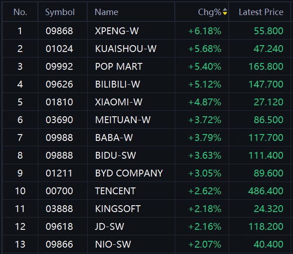The image size is (293, 254).
Task: Select symbol 01810 cell
Action: (59, 102)
